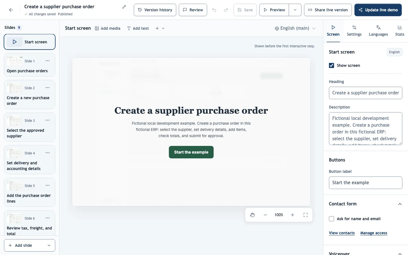Open options menu for Slide 6

(48, 218)
